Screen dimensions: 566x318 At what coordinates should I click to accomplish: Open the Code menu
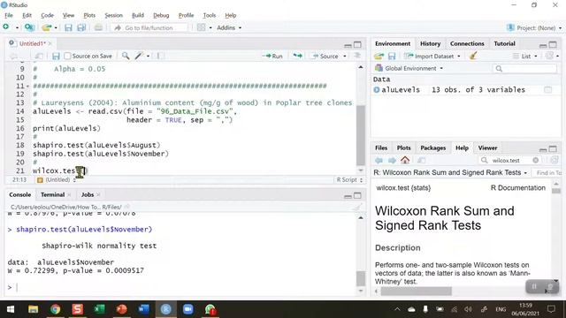[47, 15]
